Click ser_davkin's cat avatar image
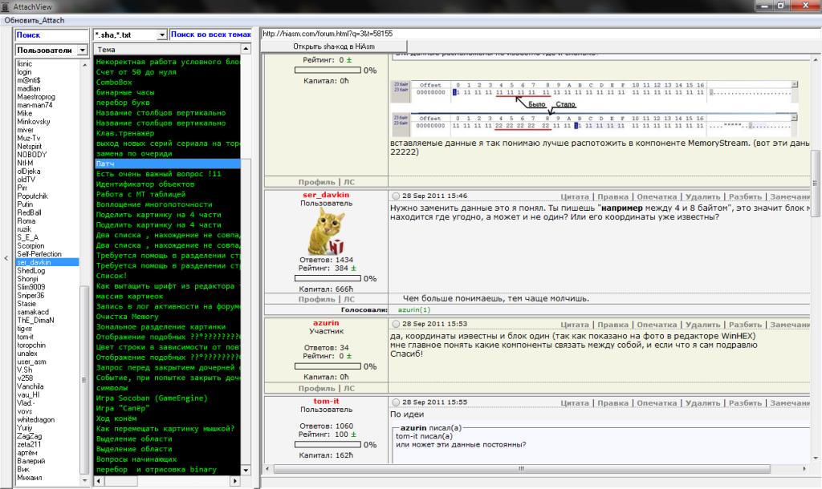This screenshot has height=489, width=822. (328, 232)
